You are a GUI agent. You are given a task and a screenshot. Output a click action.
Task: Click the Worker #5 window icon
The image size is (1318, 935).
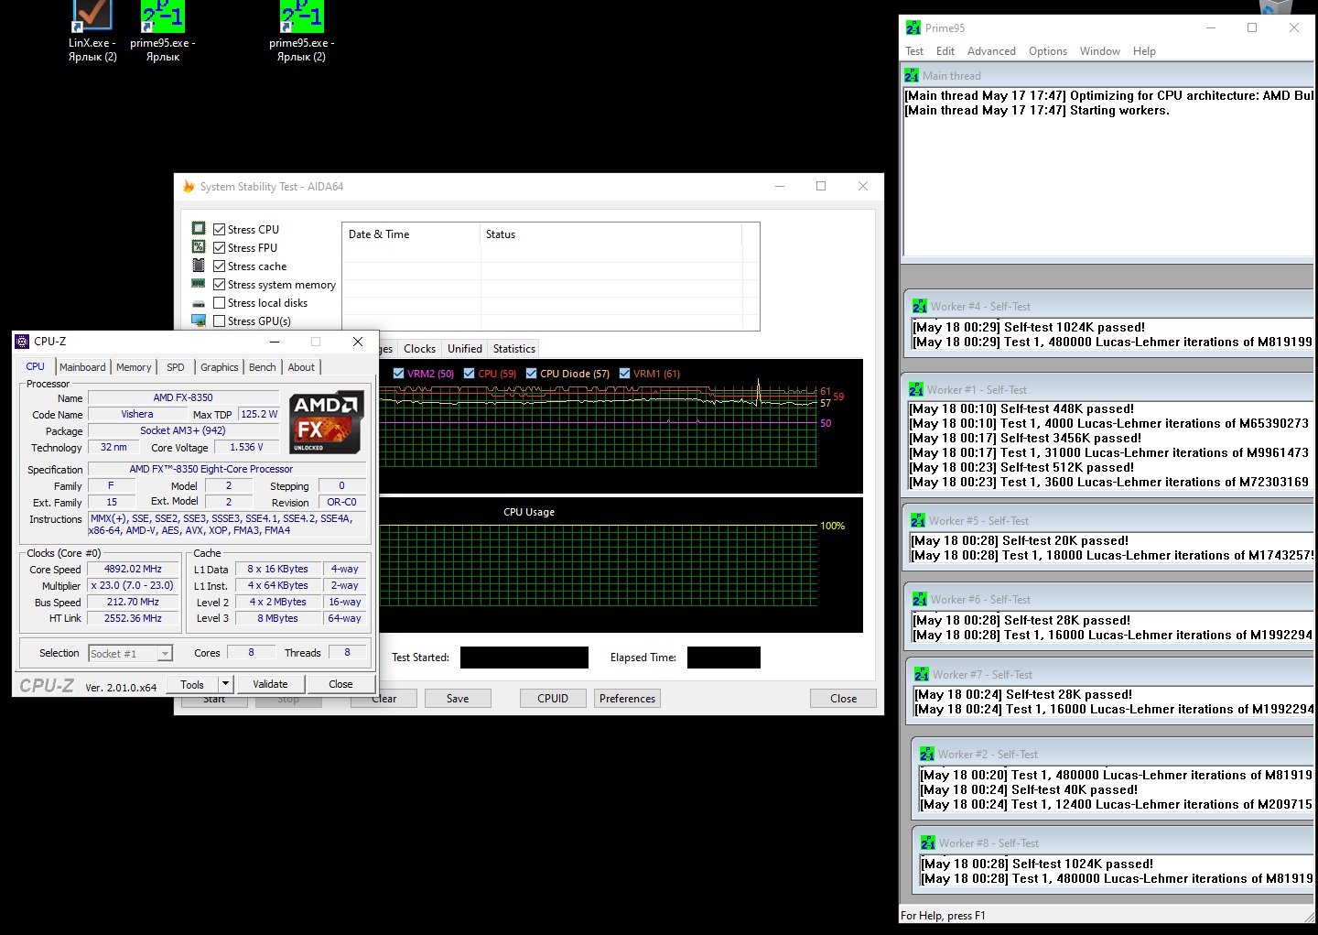tap(918, 520)
